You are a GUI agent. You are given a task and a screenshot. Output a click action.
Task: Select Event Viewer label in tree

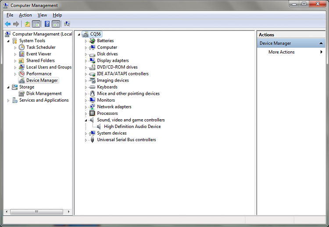click(x=39, y=54)
